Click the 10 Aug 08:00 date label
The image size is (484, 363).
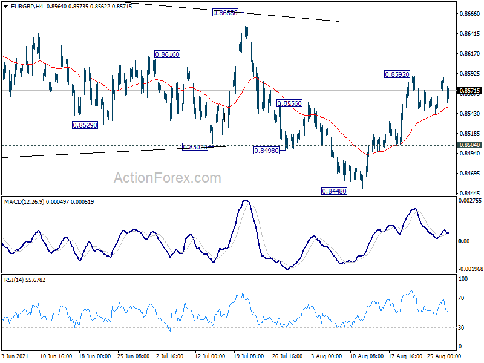367,356
